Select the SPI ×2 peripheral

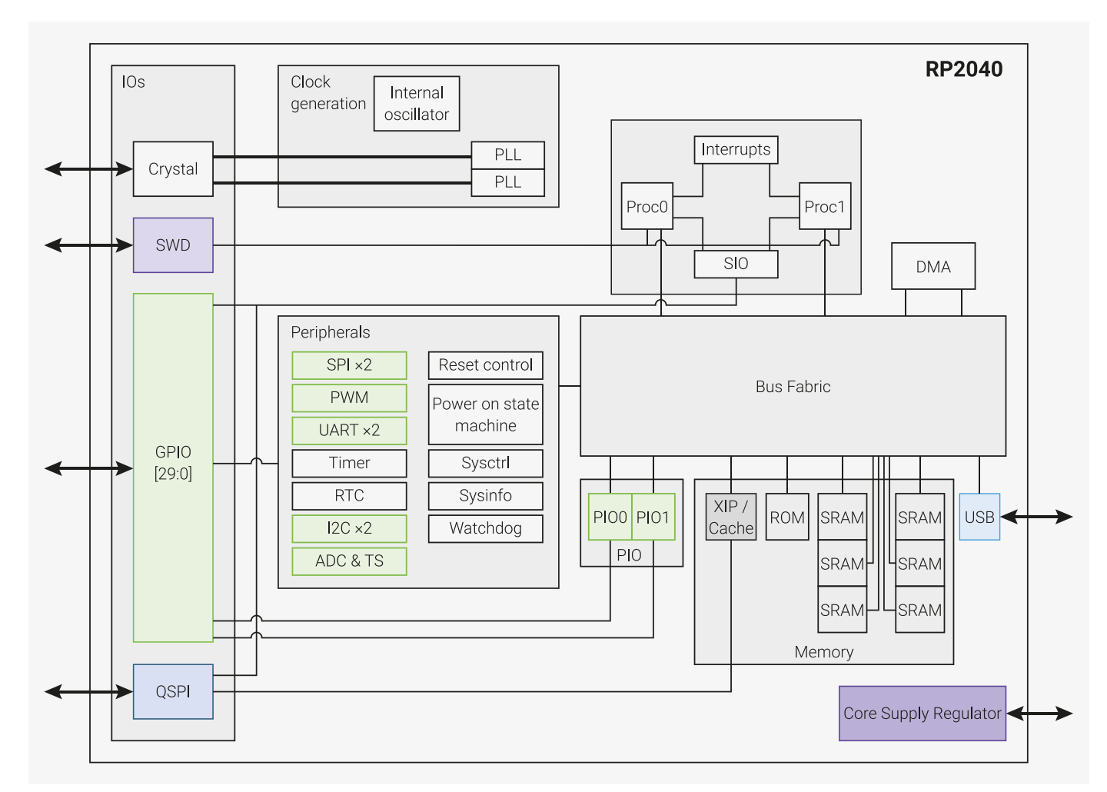click(x=349, y=365)
